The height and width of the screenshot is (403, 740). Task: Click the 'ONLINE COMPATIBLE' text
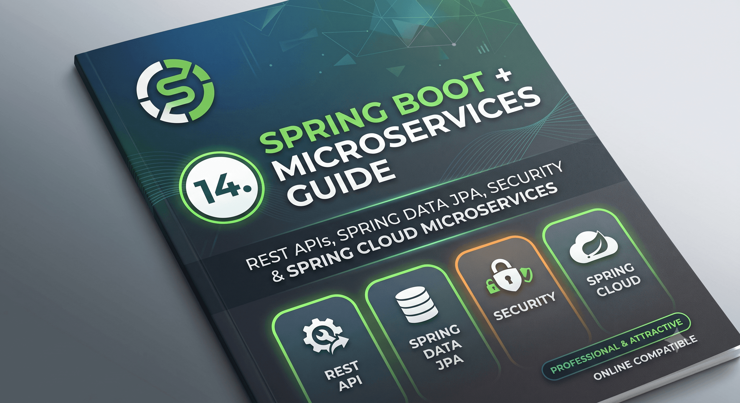click(x=645, y=357)
